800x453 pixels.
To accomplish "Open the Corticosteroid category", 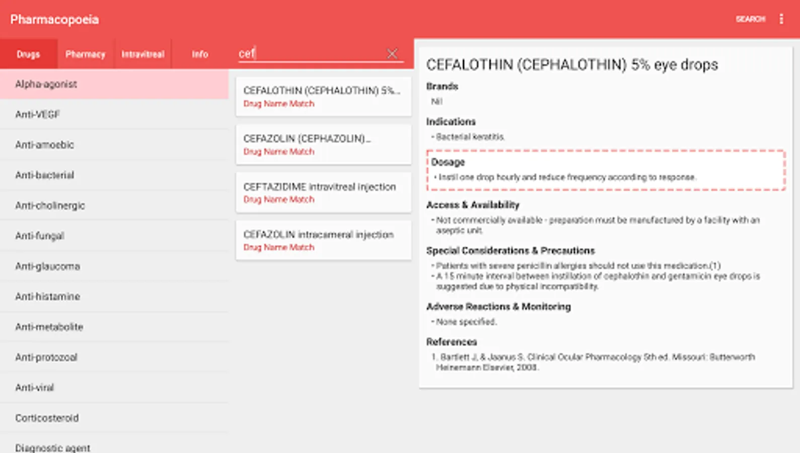I will click(x=114, y=418).
